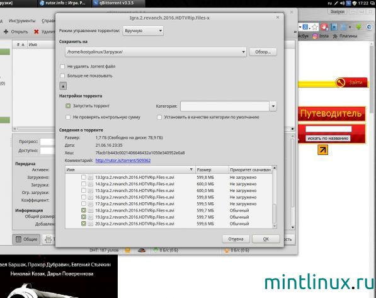The width and height of the screenshot is (376, 298).
Task: Click the 'Размер' column header in file list
Action: point(212,169)
